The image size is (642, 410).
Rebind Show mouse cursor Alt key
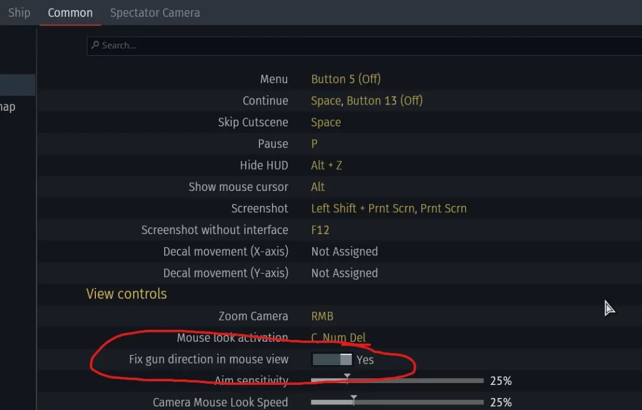tap(318, 187)
